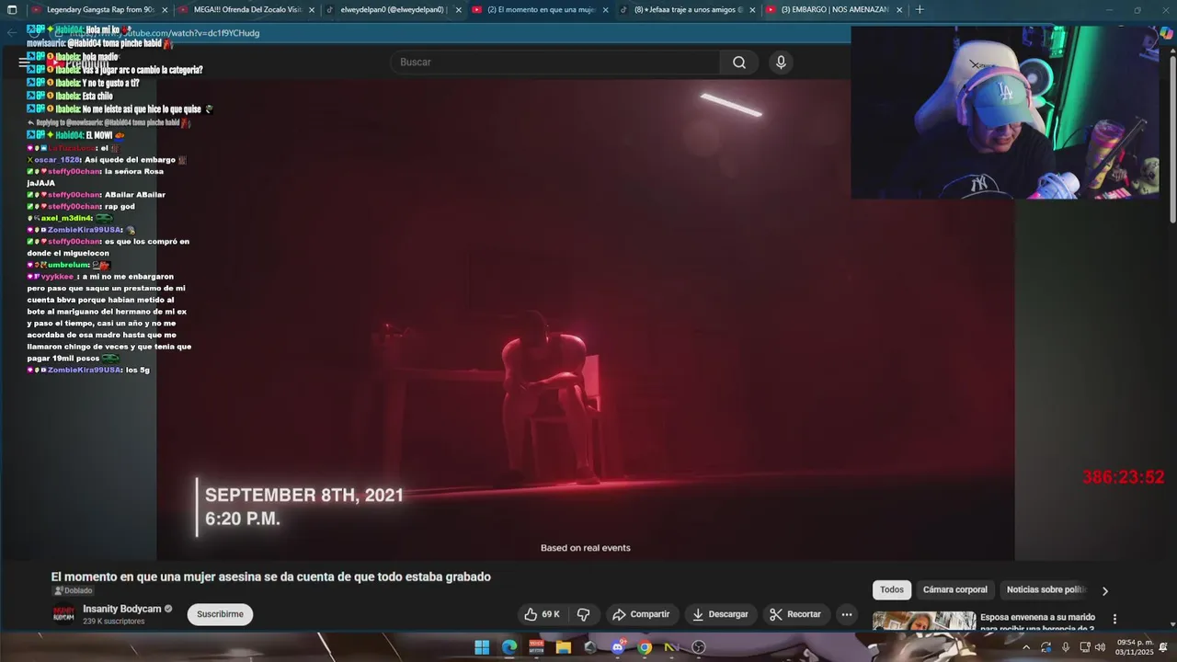Open the yellow N app in taskbar
Image resolution: width=1177 pixels, height=662 pixels.
(x=671, y=647)
